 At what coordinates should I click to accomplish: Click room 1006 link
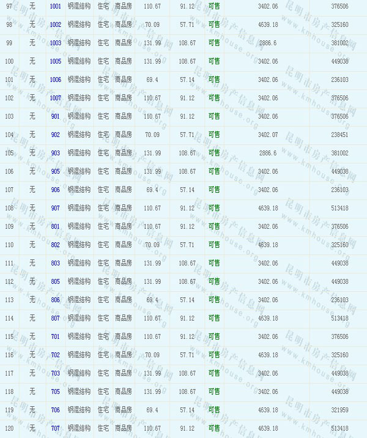tap(55, 80)
